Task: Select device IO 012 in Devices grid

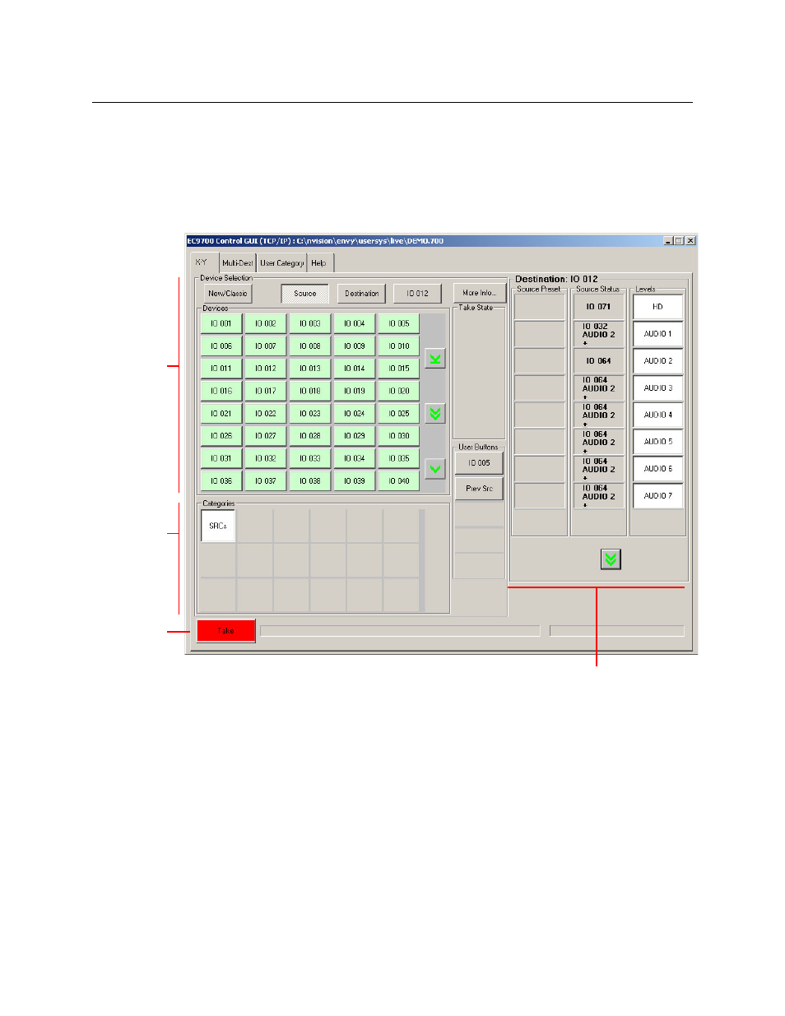Action: coord(265,369)
